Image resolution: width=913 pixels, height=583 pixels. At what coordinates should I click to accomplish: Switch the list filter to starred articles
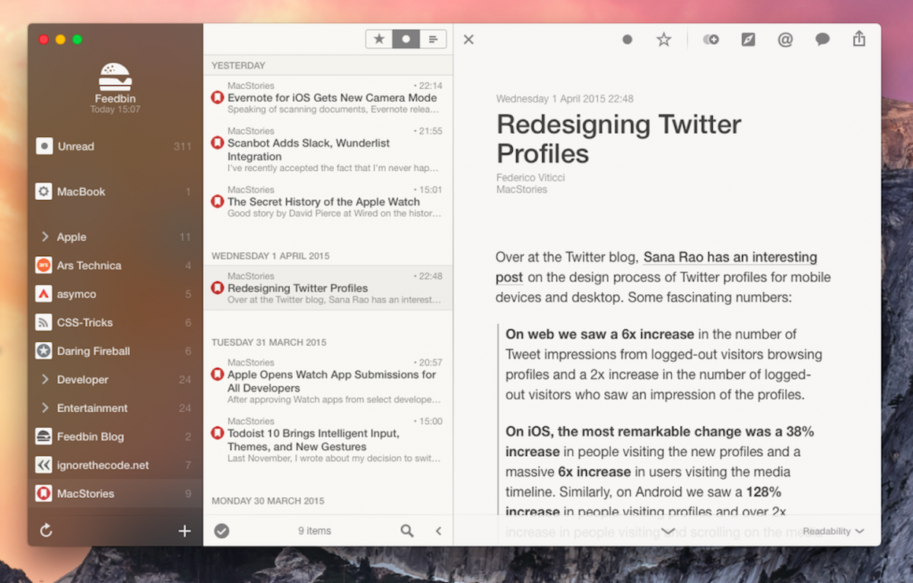click(x=379, y=38)
